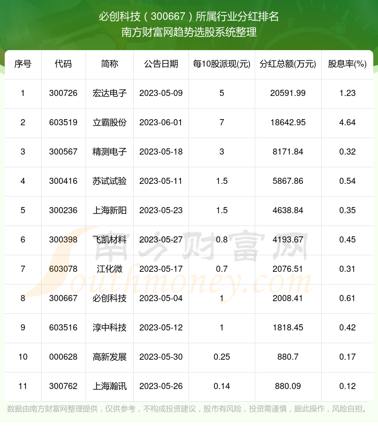Select the name 飞凯材料

[x=109, y=240]
